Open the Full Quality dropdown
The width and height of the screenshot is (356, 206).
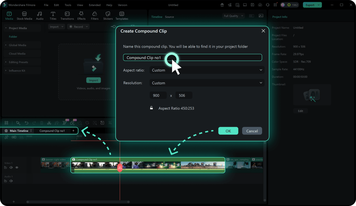(x=233, y=16)
